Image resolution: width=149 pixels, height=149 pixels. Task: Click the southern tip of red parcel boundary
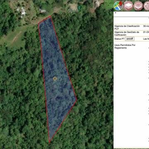(x=49, y=142)
